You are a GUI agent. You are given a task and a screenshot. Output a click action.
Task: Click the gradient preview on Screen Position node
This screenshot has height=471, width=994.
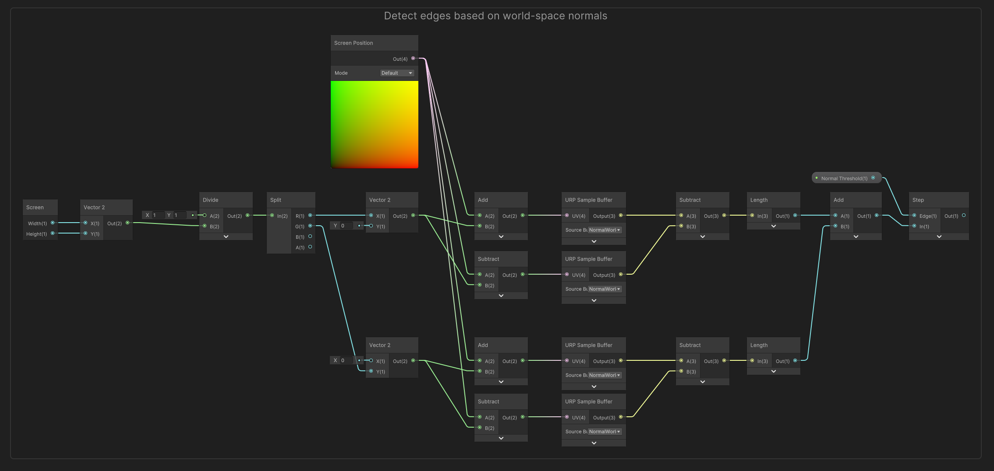374,124
